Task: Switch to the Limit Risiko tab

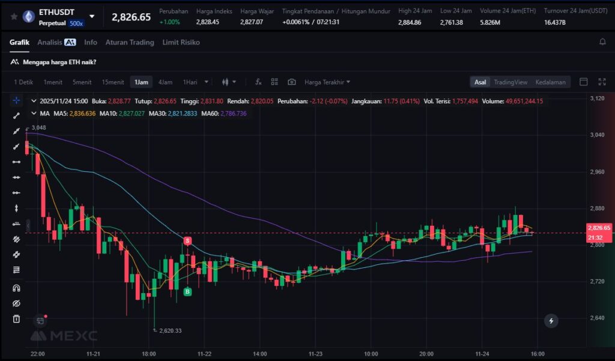Action: 181,43
